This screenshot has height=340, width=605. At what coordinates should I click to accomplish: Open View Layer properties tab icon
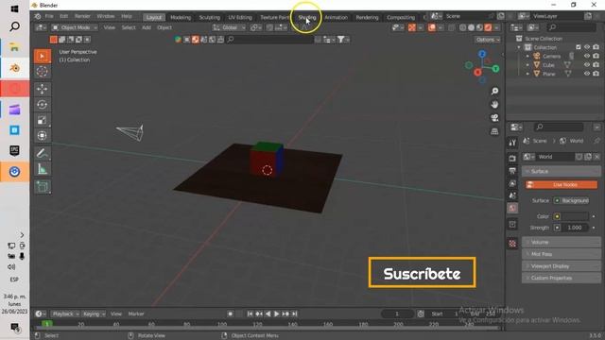coord(512,183)
